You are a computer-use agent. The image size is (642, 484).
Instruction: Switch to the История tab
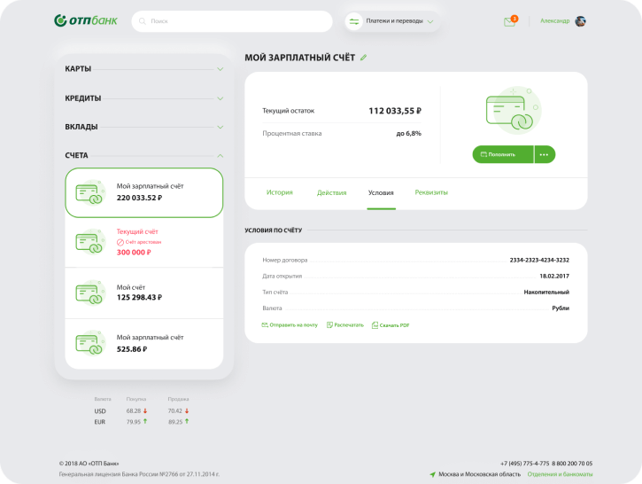click(x=280, y=192)
